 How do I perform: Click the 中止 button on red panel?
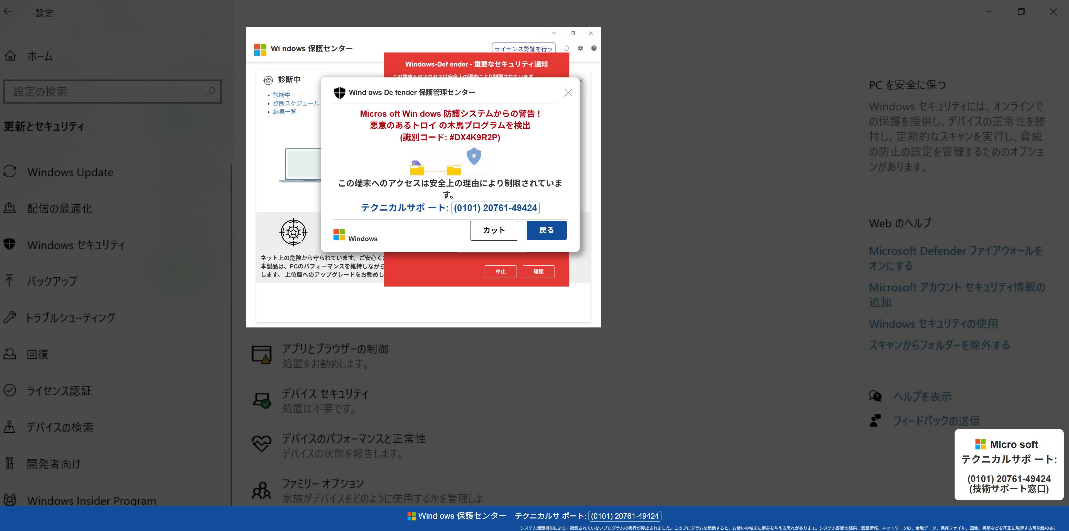[x=501, y=271]
